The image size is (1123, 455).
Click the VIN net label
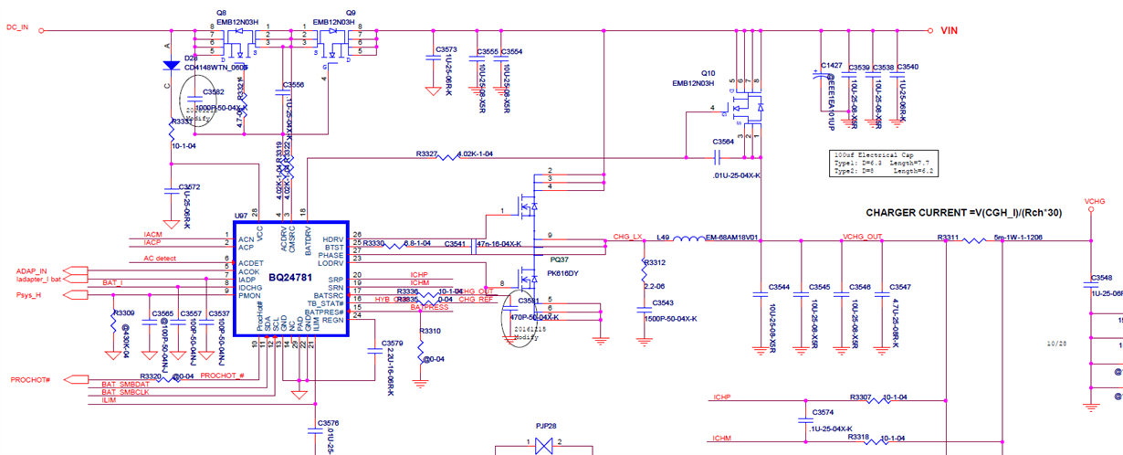click(x=951, y=31)
